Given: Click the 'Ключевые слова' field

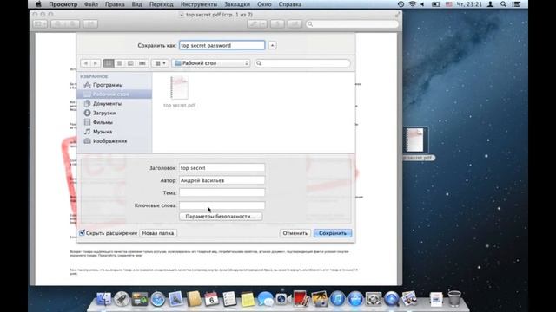Looking at the screenshot, I should point(222,205).
